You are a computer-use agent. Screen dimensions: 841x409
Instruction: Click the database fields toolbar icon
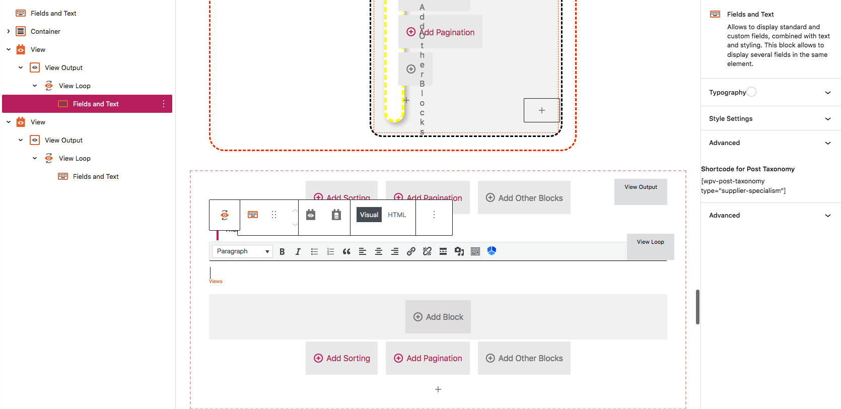coord(336,215)
